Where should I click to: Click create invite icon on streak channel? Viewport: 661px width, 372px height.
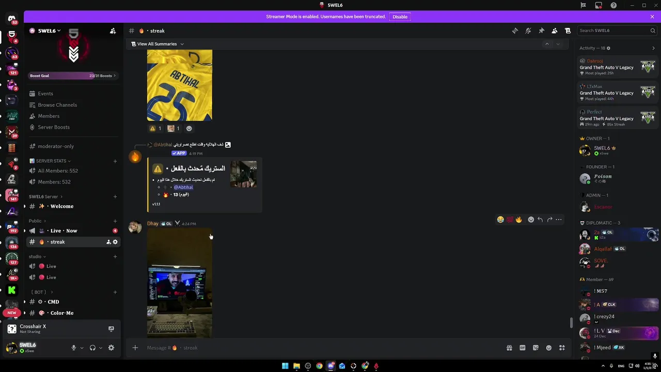tap(108, 242)
